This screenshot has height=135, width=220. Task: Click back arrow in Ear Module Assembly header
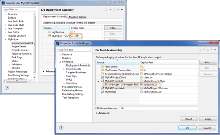point(200,50)
